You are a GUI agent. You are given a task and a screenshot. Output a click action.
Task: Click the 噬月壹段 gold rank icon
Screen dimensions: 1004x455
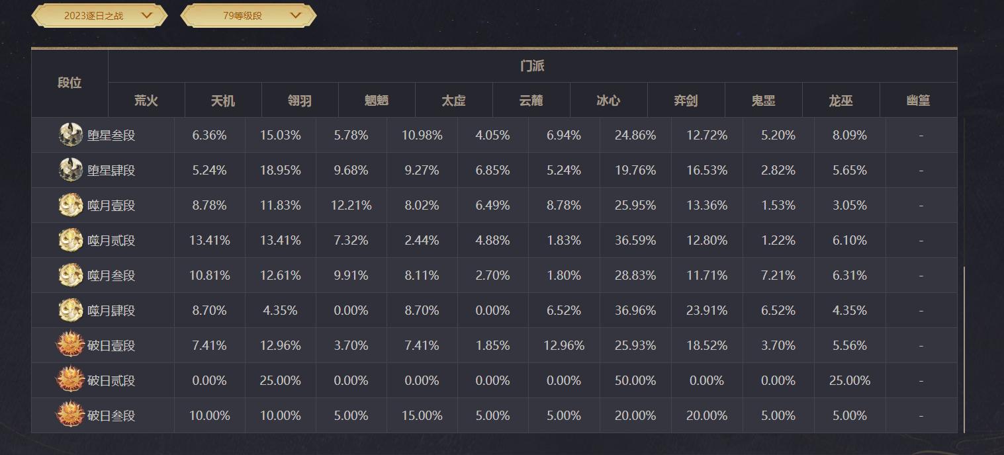click(71, 205)
